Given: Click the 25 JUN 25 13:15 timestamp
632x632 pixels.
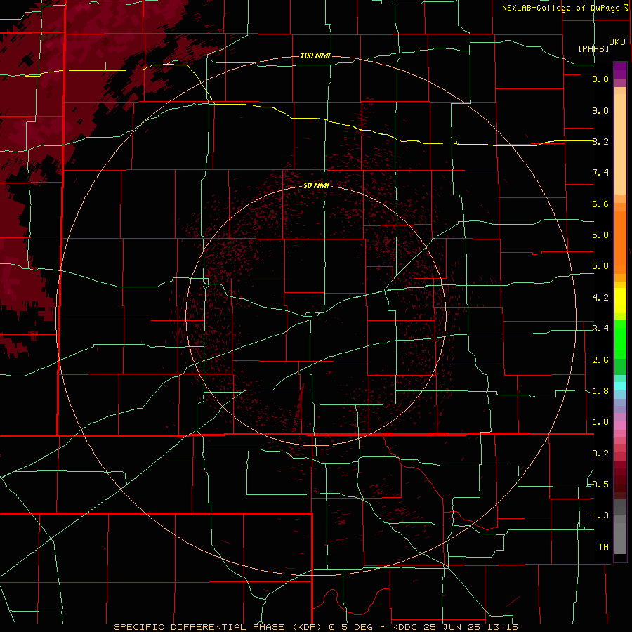Looking at the screenshot, I should 471,627.
